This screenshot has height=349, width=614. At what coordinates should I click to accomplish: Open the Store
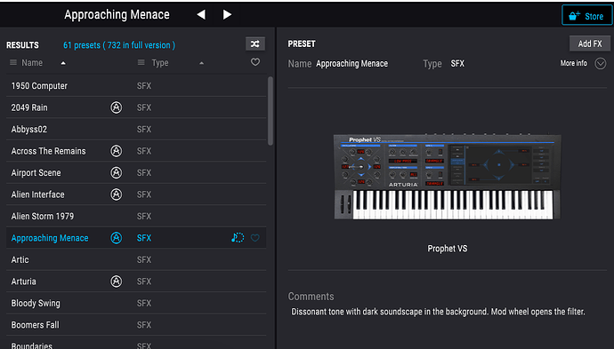pyautogui.click(x=586, y=16)
